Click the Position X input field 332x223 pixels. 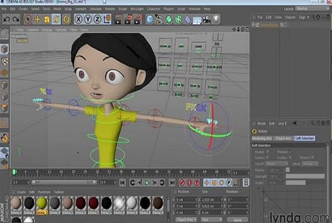click(x=187, y=199)
